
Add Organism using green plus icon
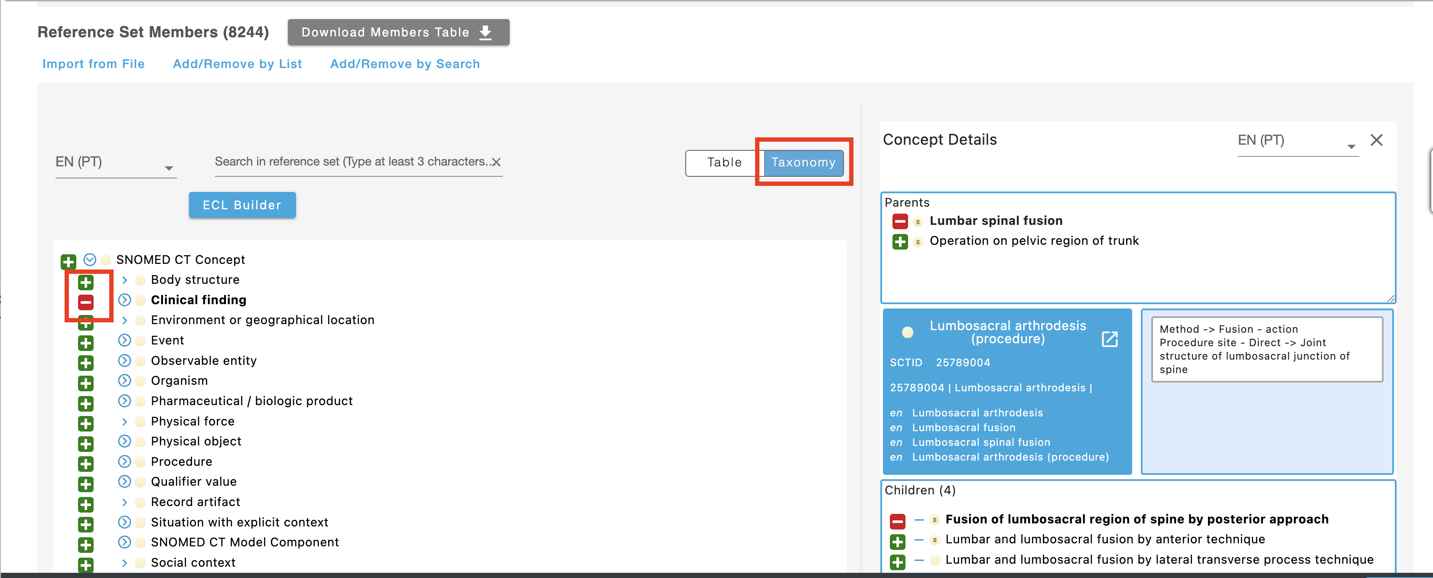pos(86,383)
